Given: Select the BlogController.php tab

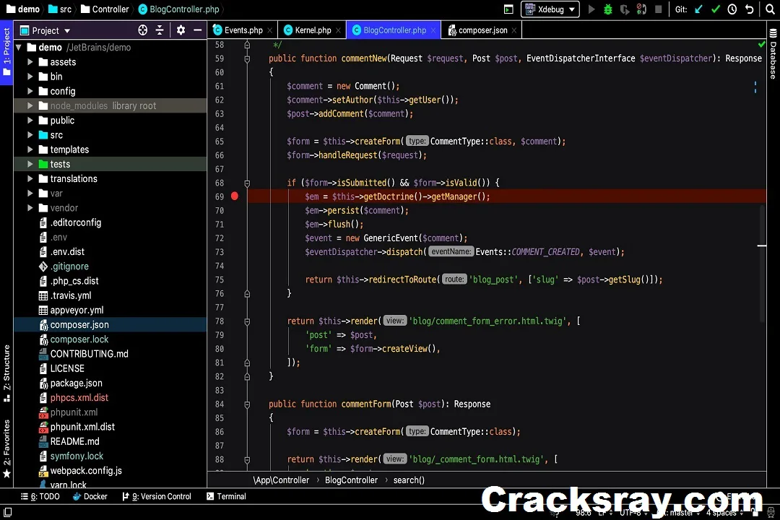Looking at the screenshot, I should [x=394, y=30].
